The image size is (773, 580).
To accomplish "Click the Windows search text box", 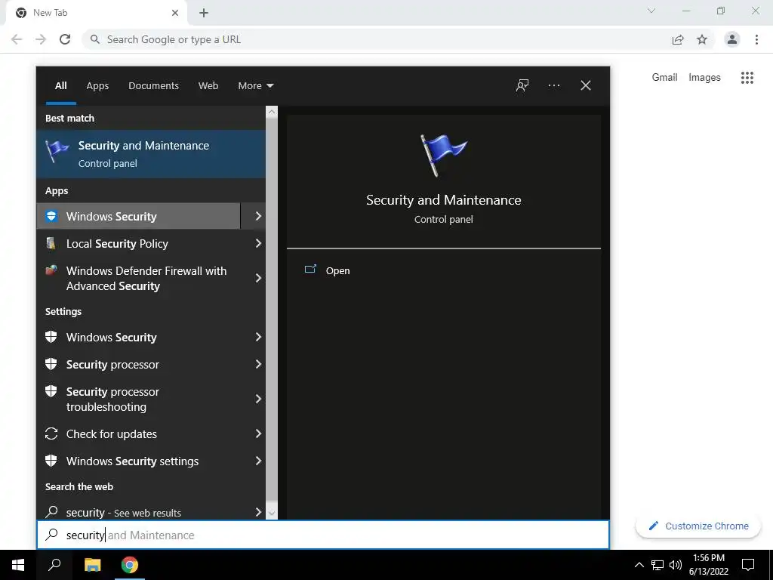I will pos(323,535).
